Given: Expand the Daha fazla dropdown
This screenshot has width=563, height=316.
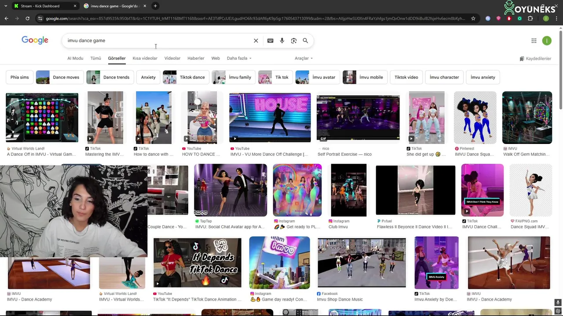Looking at the screenshot, I should pos(239,58).
